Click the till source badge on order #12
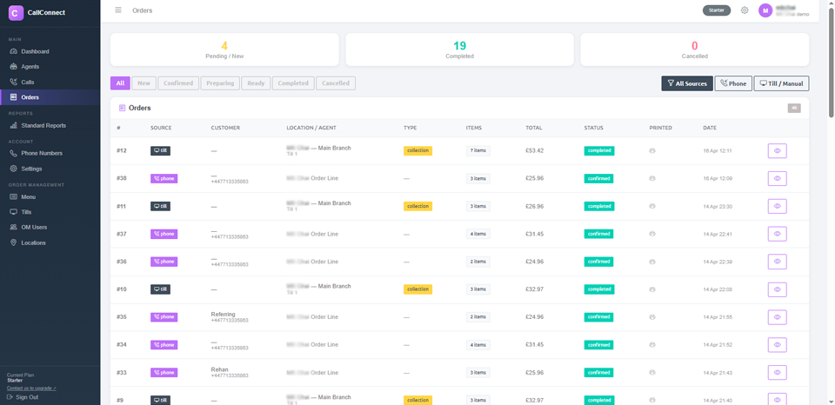 [x=160, y=150]
